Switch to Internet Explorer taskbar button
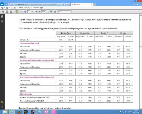Viewport: 142px width, 114px height. coord(12,112)
